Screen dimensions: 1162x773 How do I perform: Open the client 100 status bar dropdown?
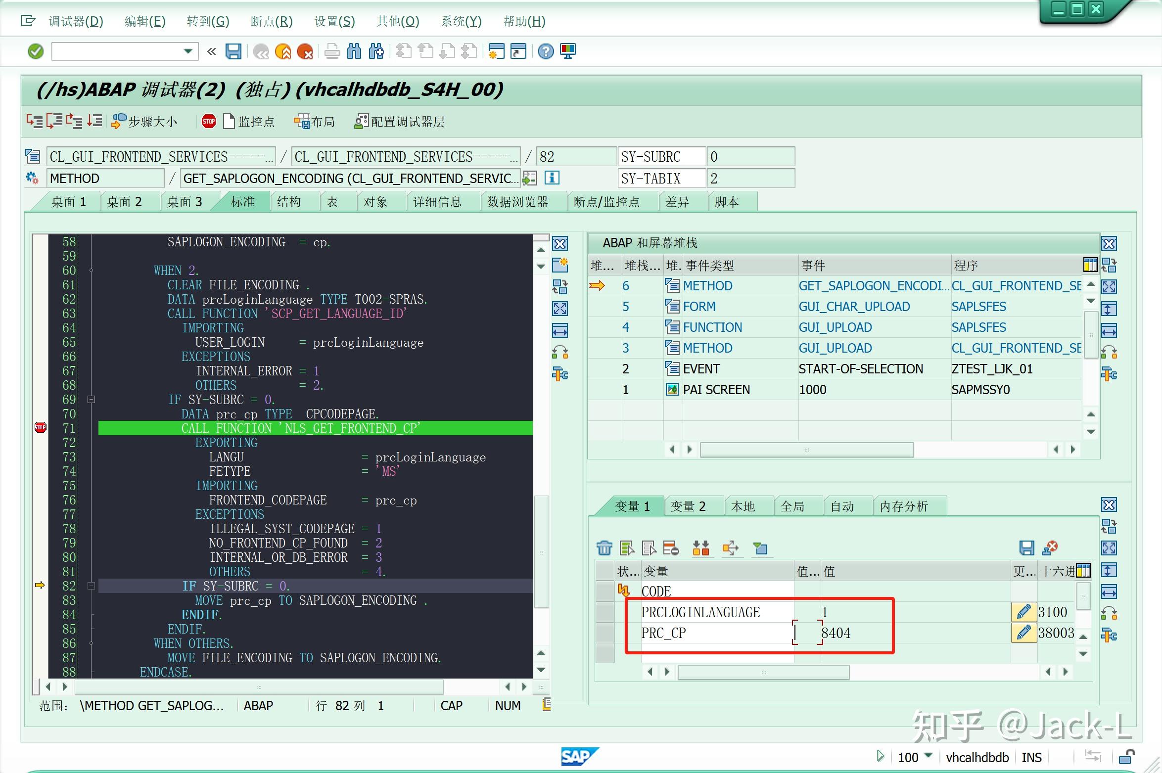(x=928, y=756)
